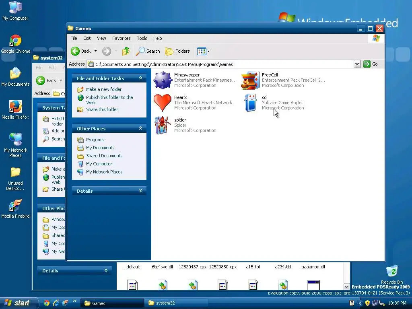Select the Google Chrome desktop icon
This screenshot has width=412, height=309.
point(16,44)
